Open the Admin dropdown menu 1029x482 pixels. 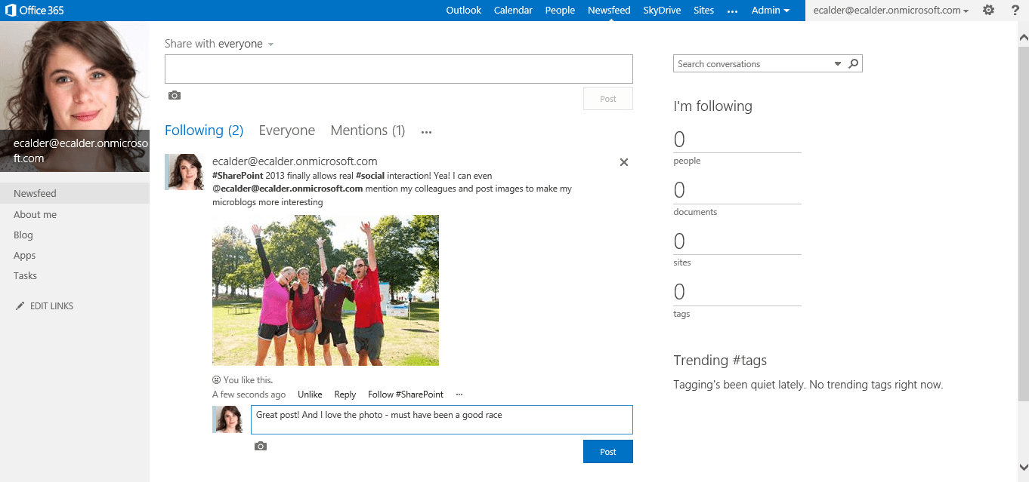pos(771,11)
